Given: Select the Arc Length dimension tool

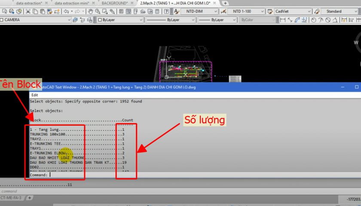Looking at the screenshot, I should tap(298, 20).
